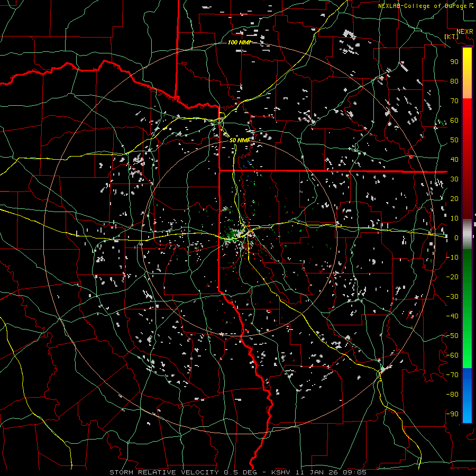Click the NEXR label above the color scale
This screenshot has width=476, height=476.
tap(464, 32)
